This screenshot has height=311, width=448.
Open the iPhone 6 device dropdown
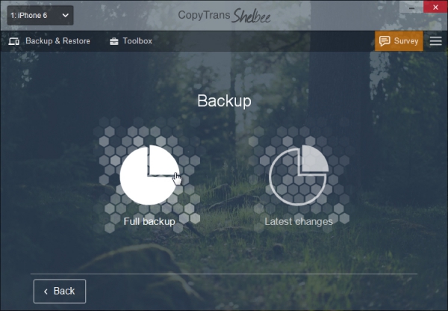click(40, 15)
